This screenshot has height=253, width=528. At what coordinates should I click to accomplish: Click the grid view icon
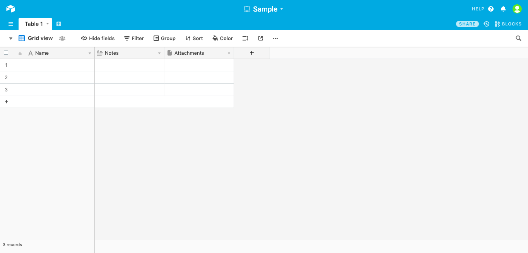click(22, 38)
